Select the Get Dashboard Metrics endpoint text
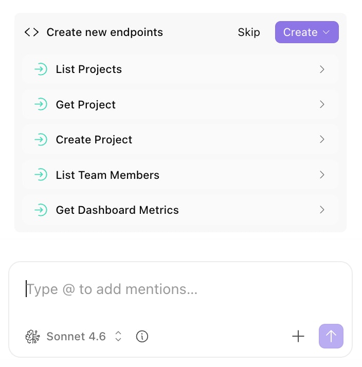Viewport: 362px width, 367px height. point(117,210)
